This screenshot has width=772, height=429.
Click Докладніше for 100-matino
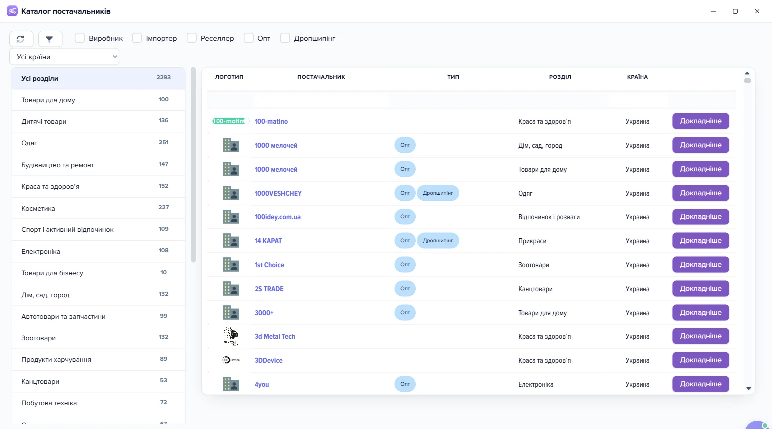click(x=701, y=121)
